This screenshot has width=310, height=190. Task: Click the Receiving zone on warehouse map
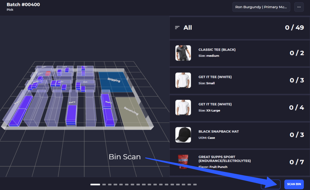tap(131, 112)
